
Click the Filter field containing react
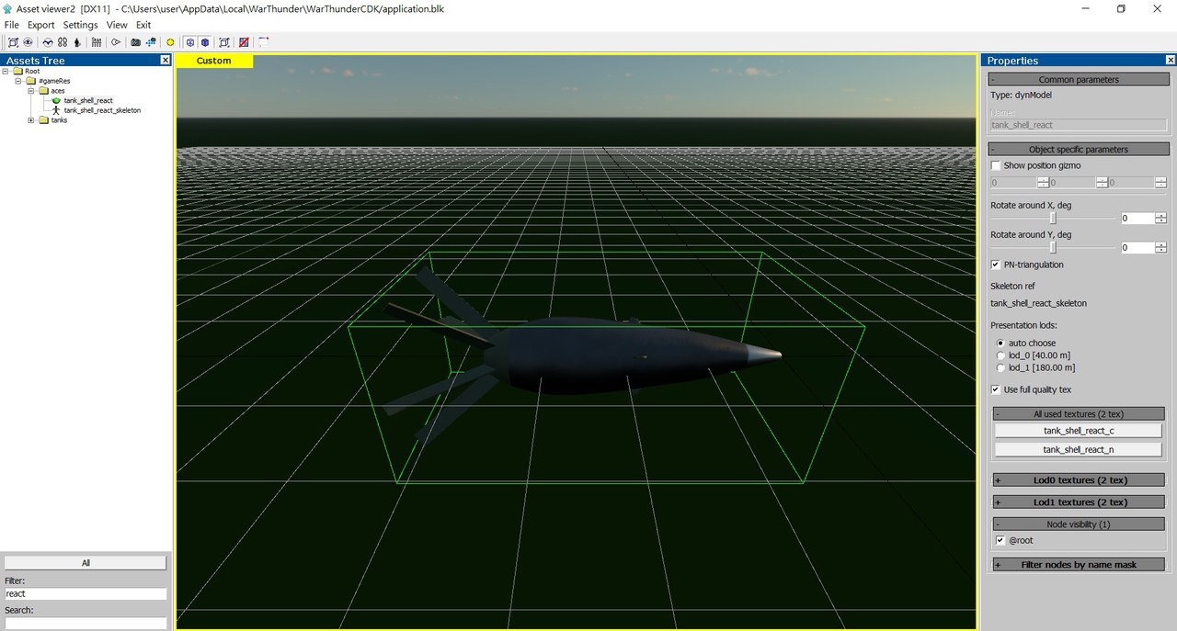point(86,594)
